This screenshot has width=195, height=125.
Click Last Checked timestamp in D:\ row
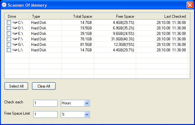click(x=171, y=28)
